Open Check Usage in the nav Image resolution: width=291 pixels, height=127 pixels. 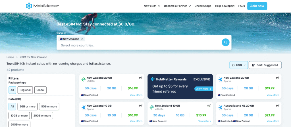[203, 6]
